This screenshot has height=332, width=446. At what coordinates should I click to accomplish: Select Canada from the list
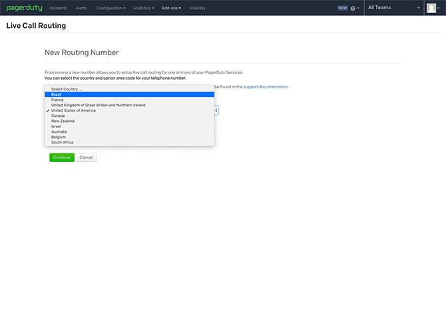tap(58, 116)
